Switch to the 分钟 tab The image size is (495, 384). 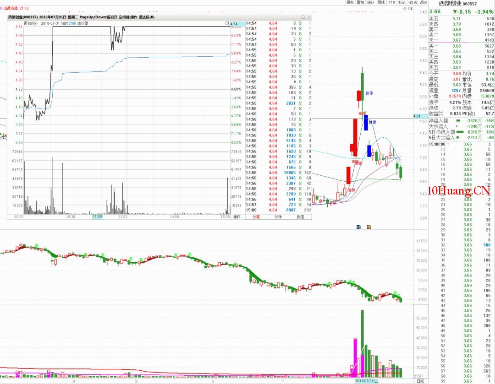tap(278, 217)
